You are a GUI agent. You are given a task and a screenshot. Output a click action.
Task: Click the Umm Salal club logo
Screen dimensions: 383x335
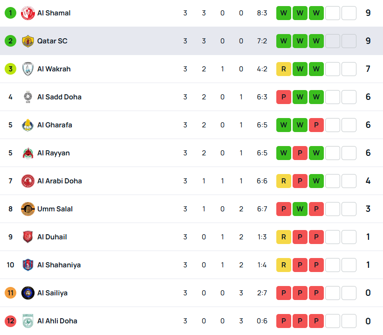click(28, 209)
